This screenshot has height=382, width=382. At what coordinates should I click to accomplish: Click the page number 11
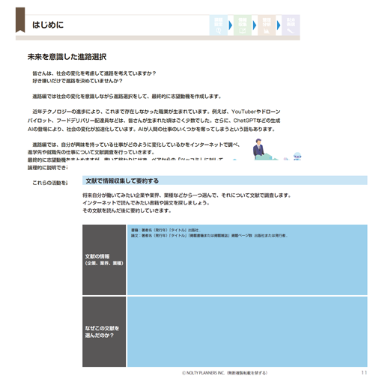point(364,372)
